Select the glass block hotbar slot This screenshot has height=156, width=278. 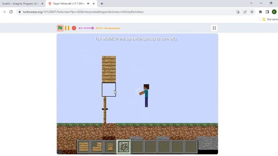tap(124, 146)
